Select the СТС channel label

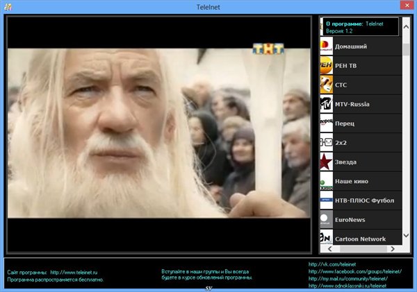(x=341, y=85)
